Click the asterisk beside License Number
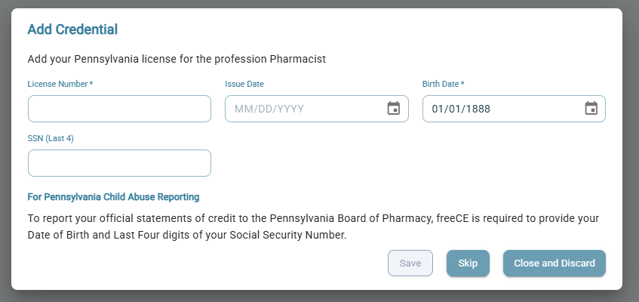This screenshot has width=639, height=302. (x=91, y=83)
